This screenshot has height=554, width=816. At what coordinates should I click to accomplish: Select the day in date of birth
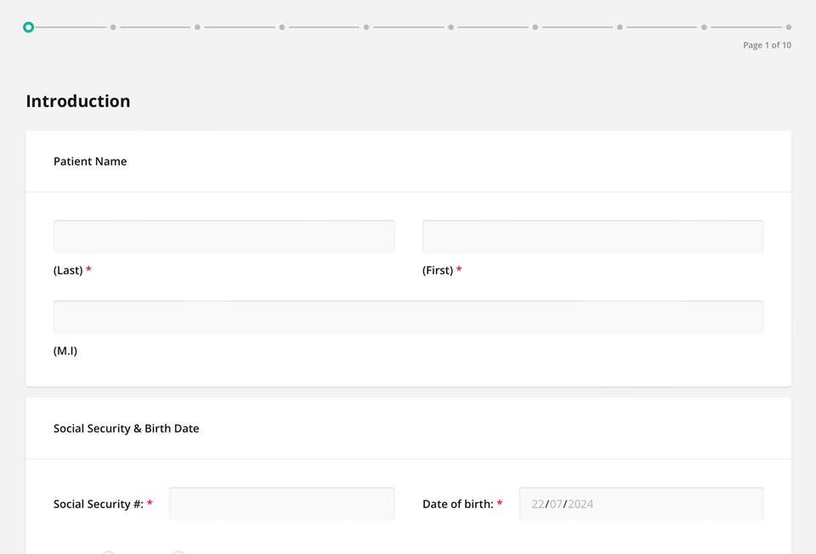(x=538, y=504)
